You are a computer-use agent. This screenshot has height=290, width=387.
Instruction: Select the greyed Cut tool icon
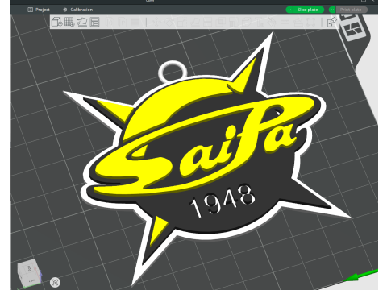pos(207,22)
